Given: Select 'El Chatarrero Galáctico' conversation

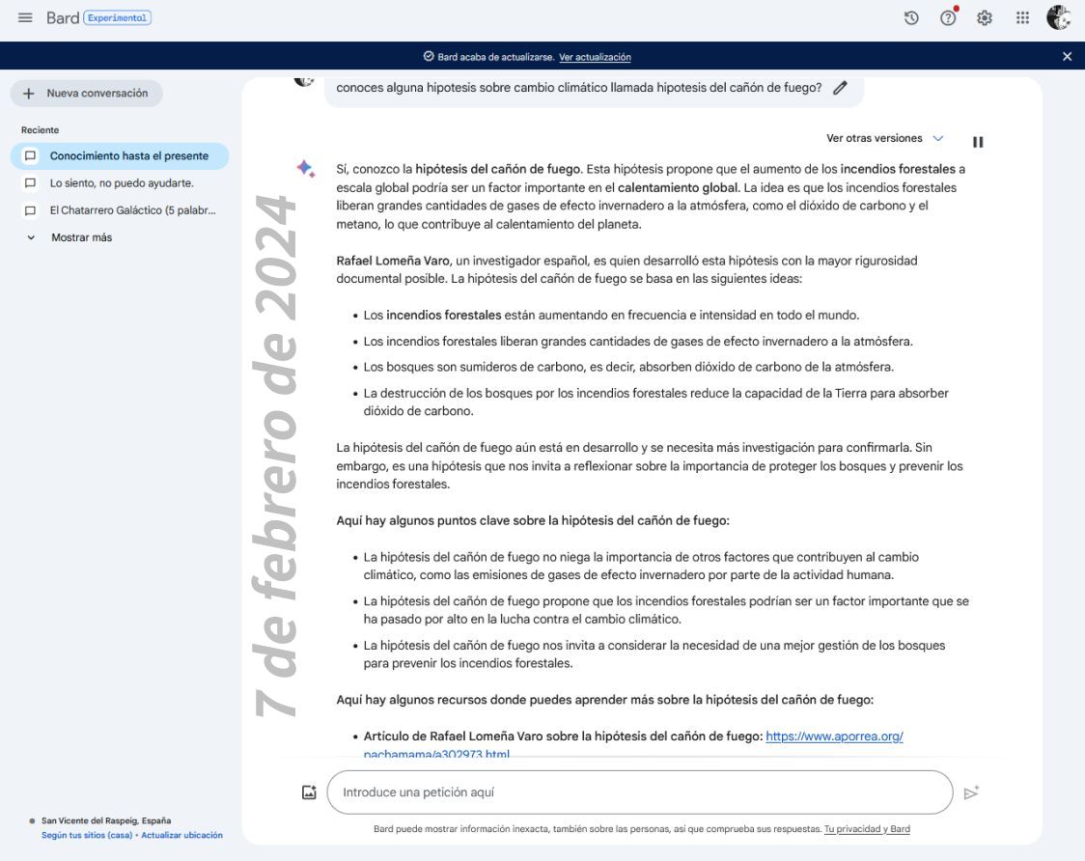Looking at the screenshot, I should (x=132, y=210).
